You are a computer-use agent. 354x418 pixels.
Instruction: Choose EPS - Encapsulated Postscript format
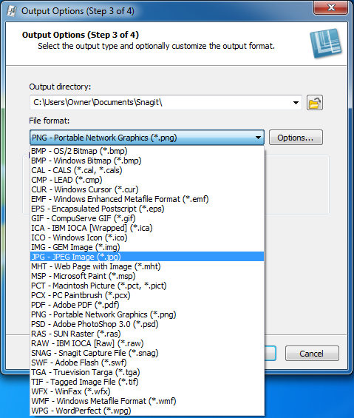click(147, 209)
